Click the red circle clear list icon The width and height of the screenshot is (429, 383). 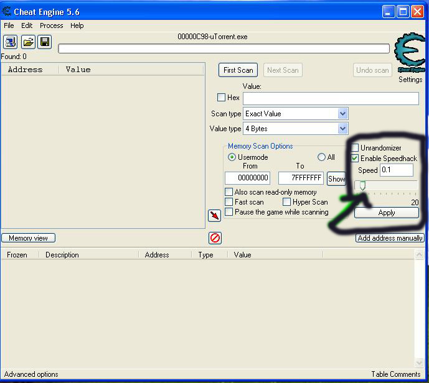[215, 238]
